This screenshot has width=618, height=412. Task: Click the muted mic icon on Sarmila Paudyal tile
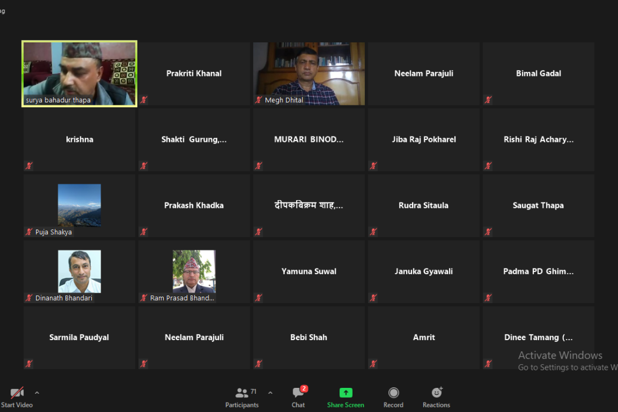[x=29, y=364]
